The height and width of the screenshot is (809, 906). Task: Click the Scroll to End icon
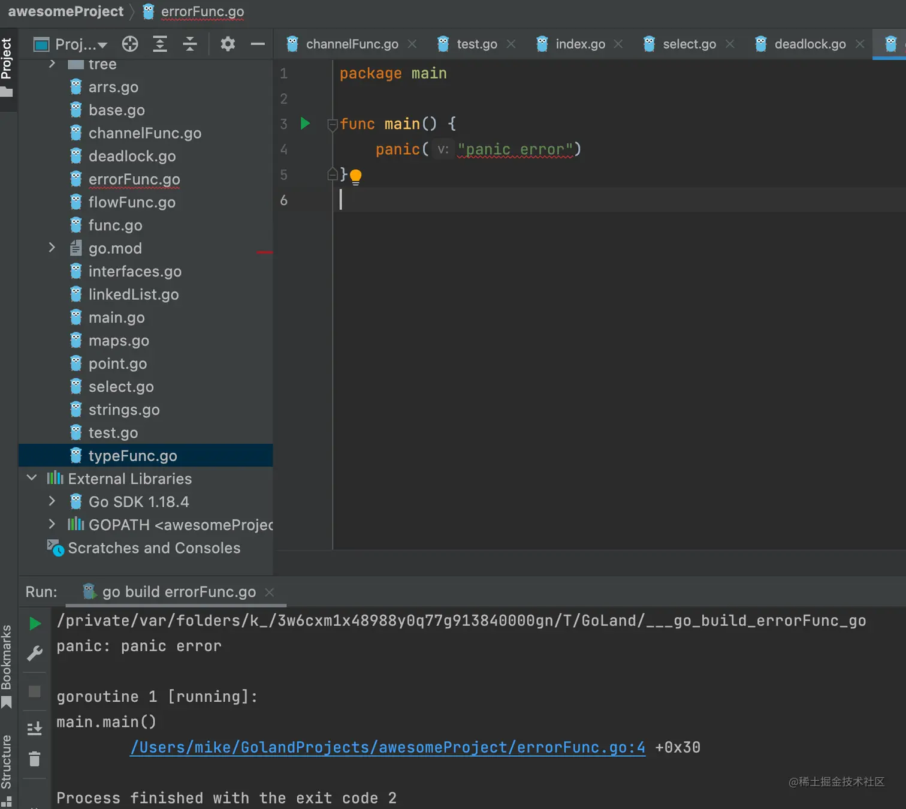35,728
